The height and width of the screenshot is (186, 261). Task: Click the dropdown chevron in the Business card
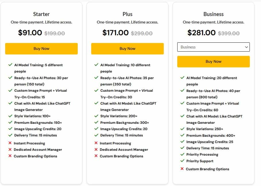(x=246, y=47)
